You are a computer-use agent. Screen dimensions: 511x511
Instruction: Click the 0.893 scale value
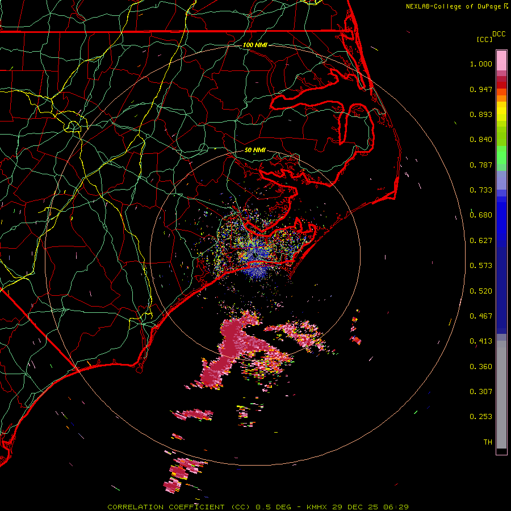481,114
